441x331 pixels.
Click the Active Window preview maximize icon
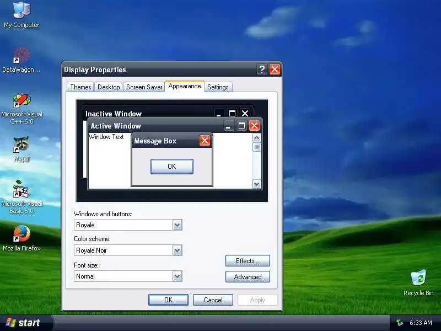point(241,126)
